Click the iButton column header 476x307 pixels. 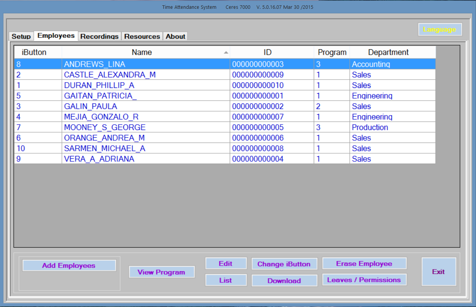click(x=38, y=52)
